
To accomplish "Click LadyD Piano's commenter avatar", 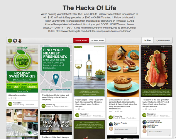I will (144, 126).
